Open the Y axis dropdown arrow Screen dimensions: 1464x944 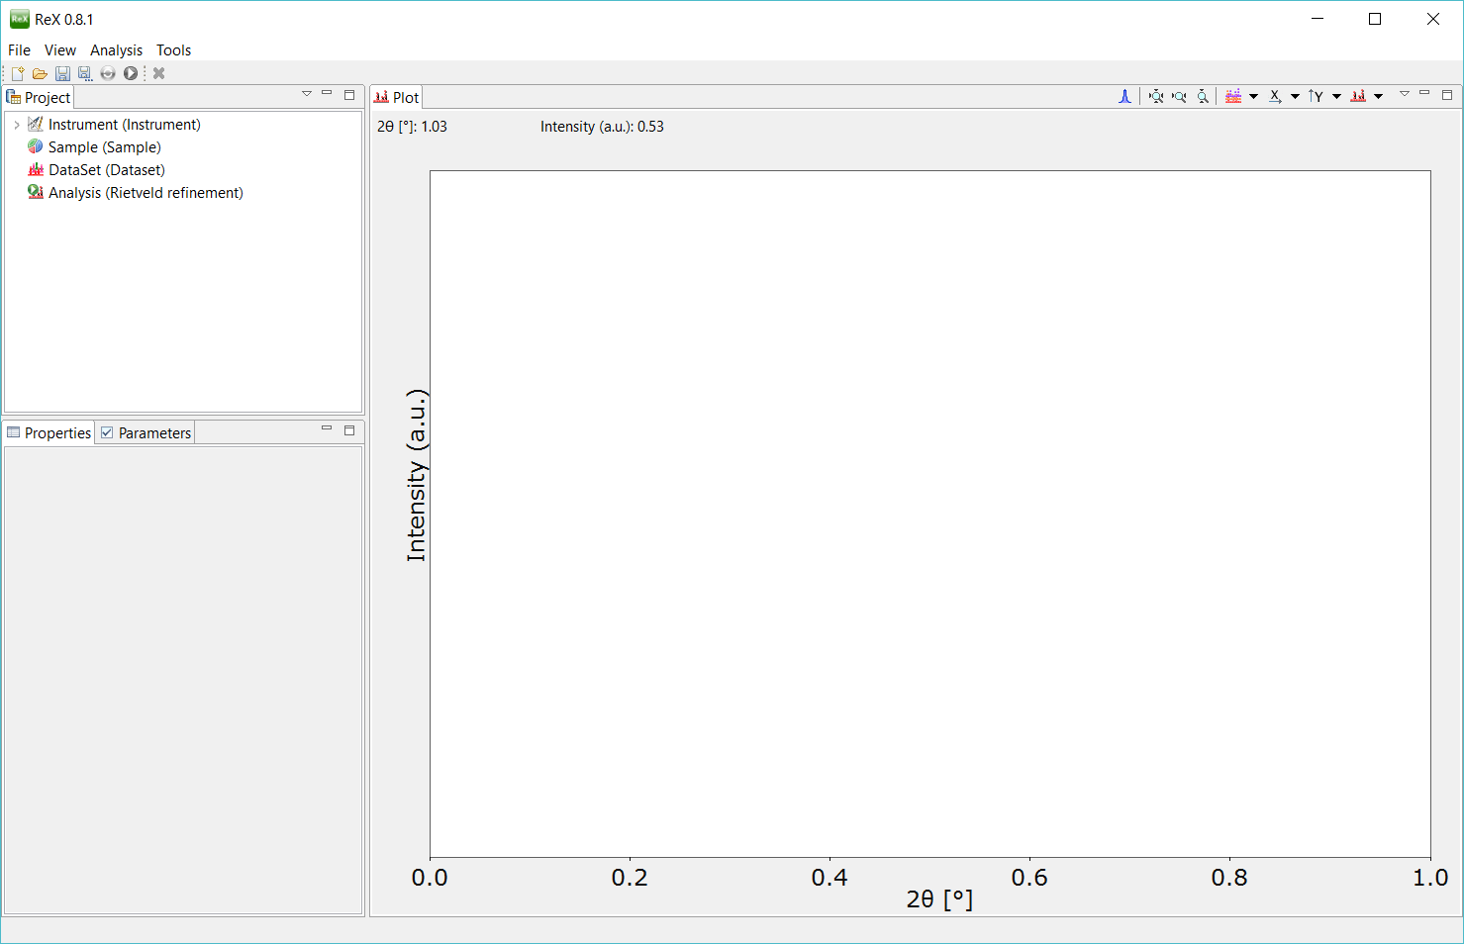coord(1336,96)
